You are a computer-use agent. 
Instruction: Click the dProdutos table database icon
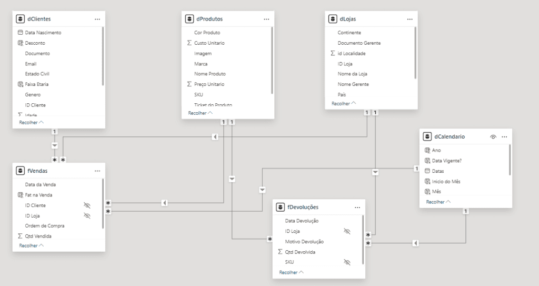(x=189, y=19)
